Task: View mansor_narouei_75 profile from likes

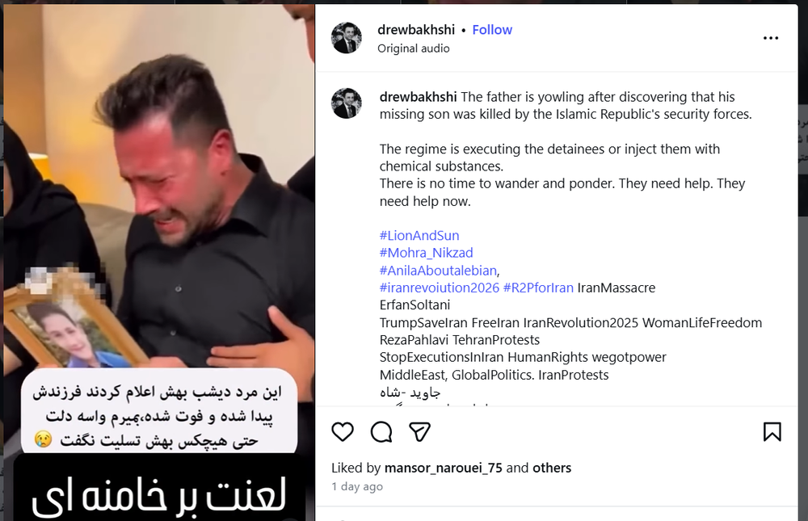Action: point(443,468)
